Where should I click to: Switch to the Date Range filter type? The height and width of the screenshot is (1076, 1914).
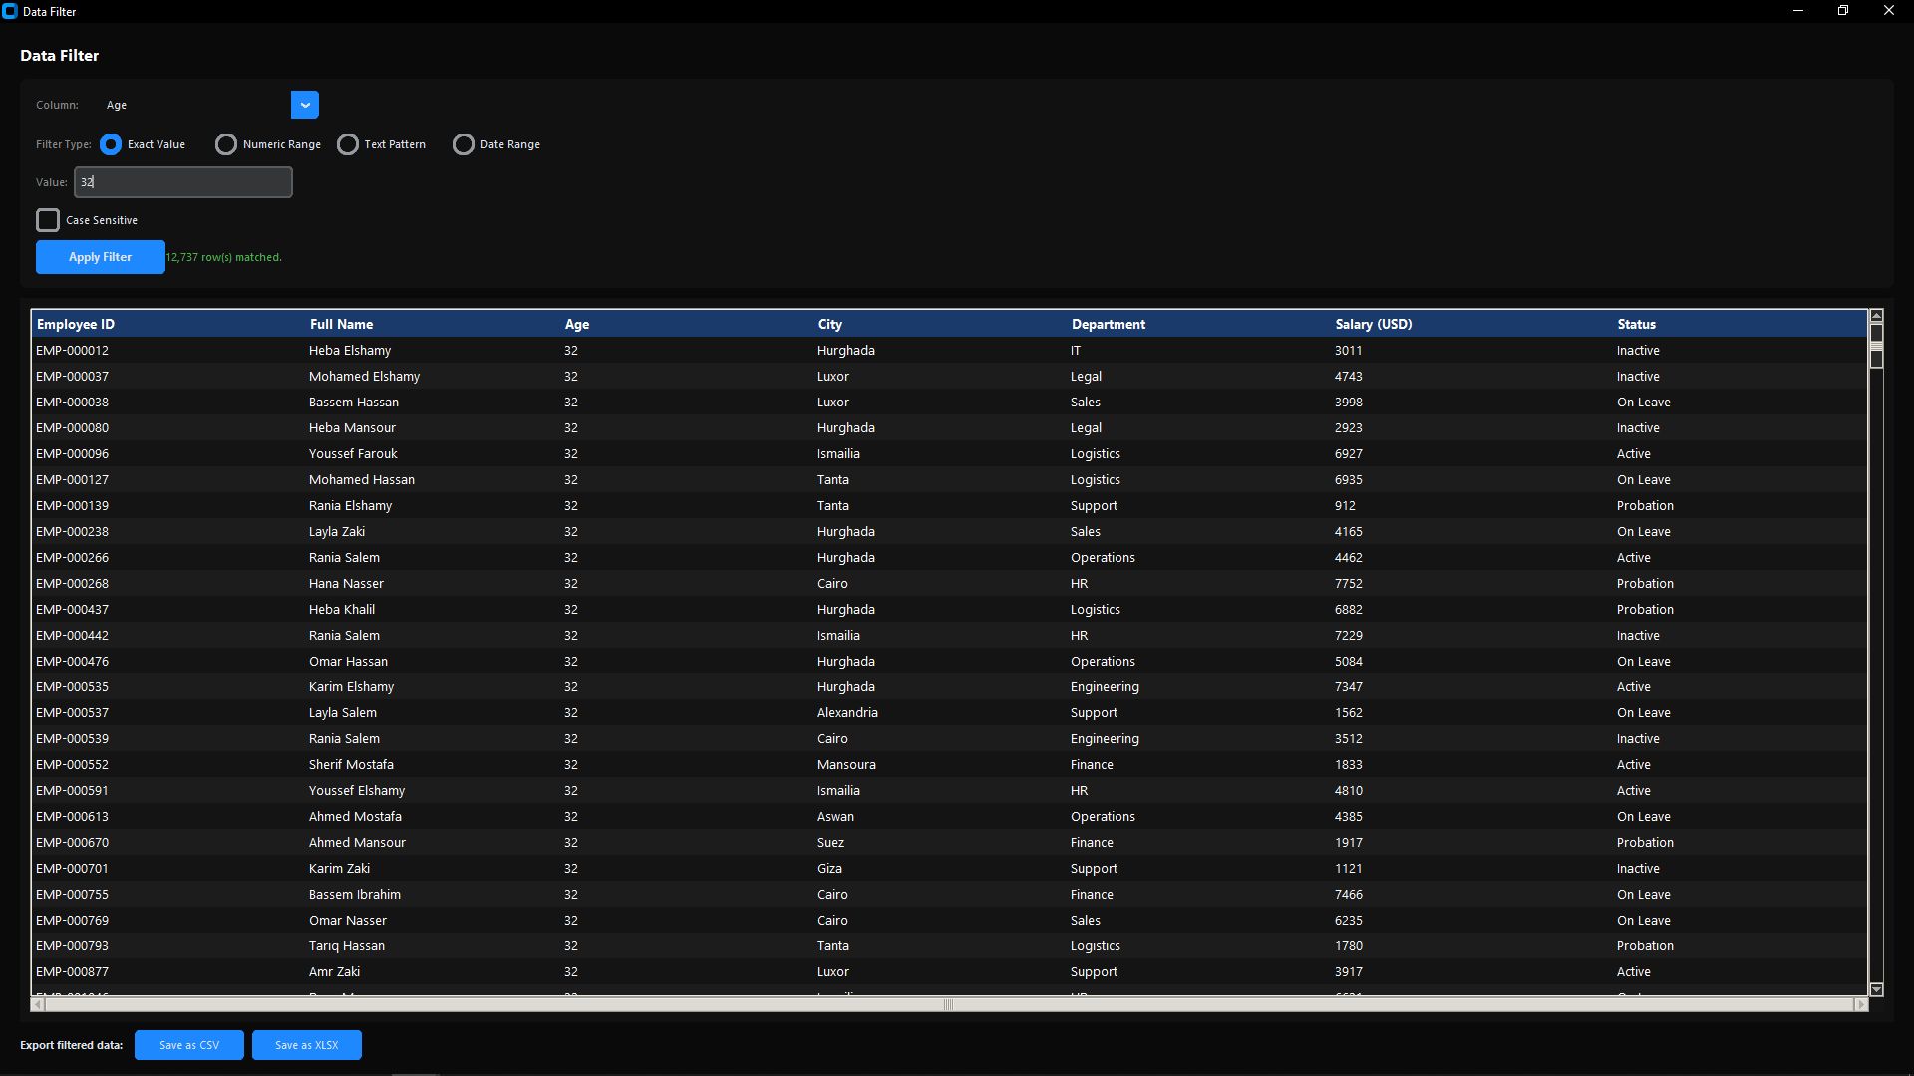[x=464, y=144]
